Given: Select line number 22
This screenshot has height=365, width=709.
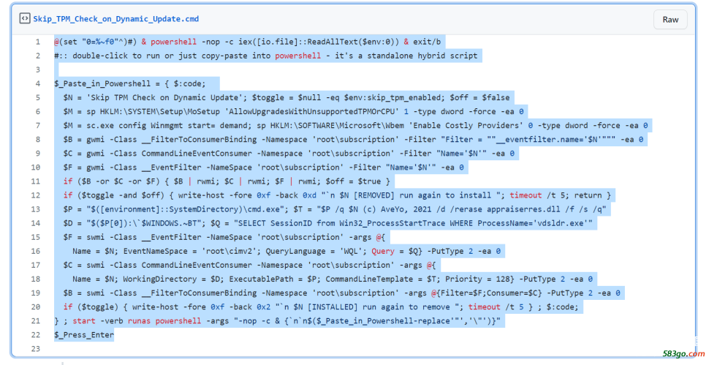Looking at the screenshot, I should click(x=36, y=335).
